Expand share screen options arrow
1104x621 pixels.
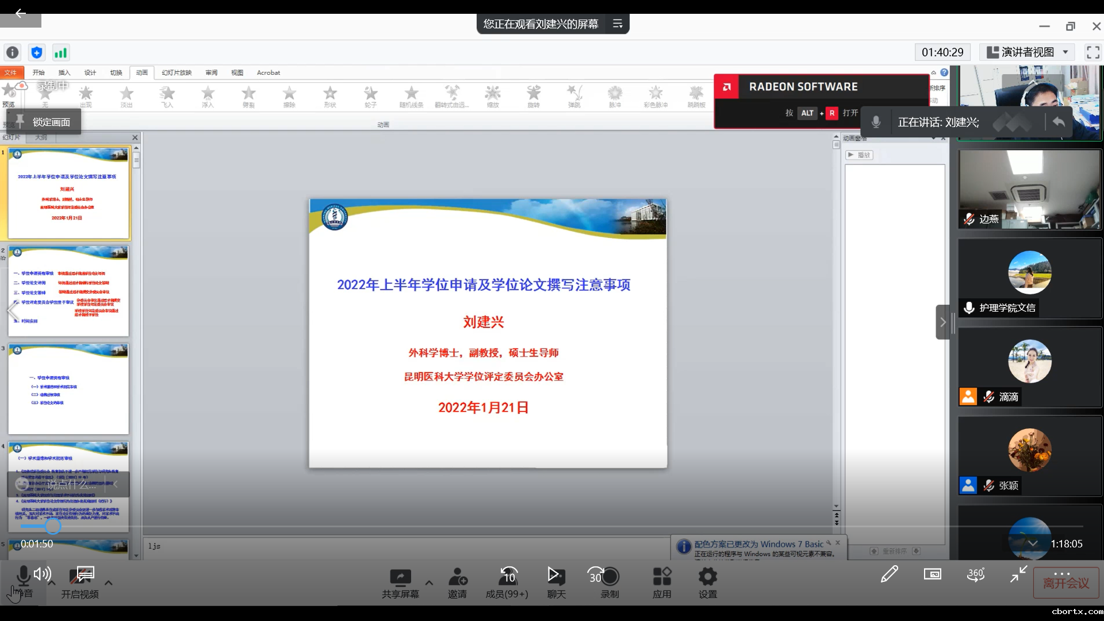[429, 582]
